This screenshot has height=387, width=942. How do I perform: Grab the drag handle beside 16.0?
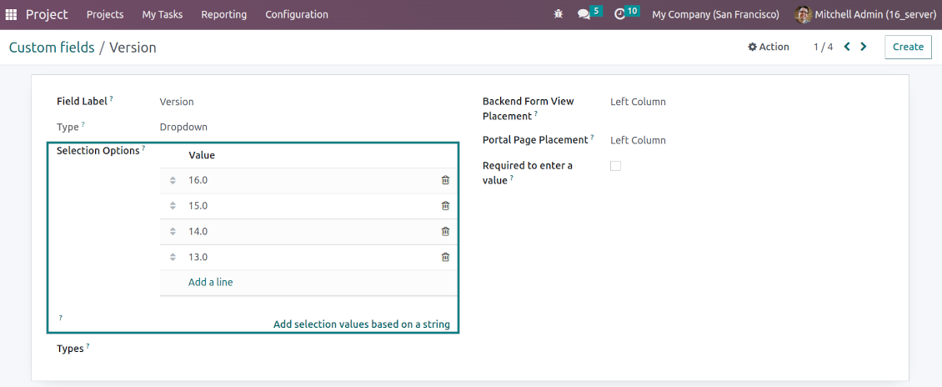[173, 180]
